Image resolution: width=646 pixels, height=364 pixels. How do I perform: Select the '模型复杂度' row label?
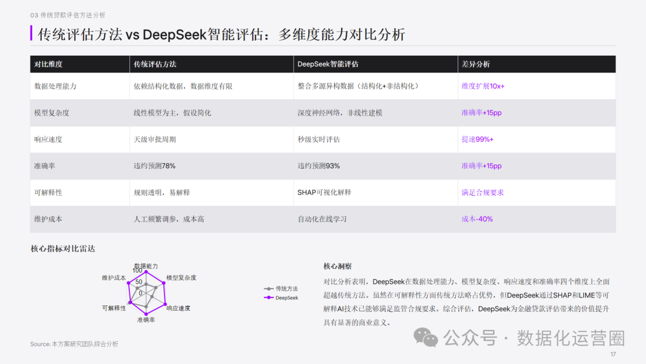[x=51, y=113]
